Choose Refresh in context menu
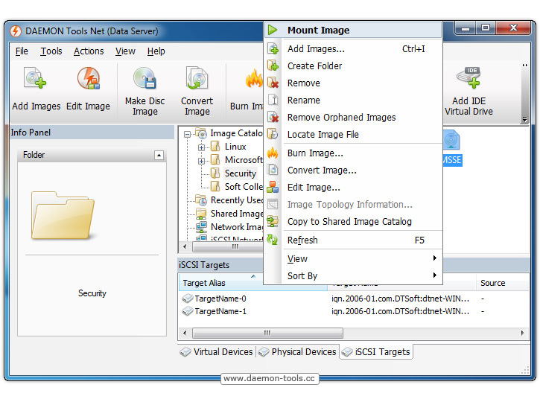Screen dimensions: 540x402 pyautogui.click(x=353, y=240)
